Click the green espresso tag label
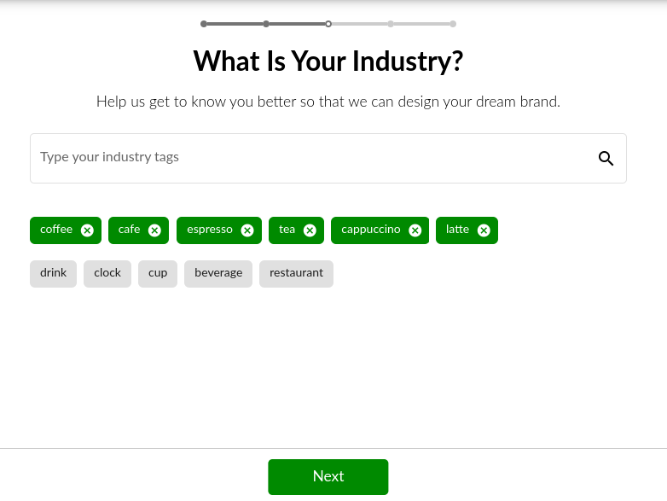The height and width of the screenshot is (501, 667). pos(210,230)
